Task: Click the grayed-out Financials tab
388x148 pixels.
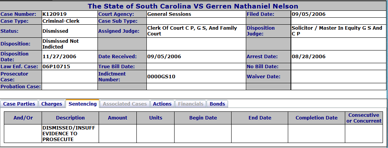Action: pyautogui.click(x=191, y=104)
